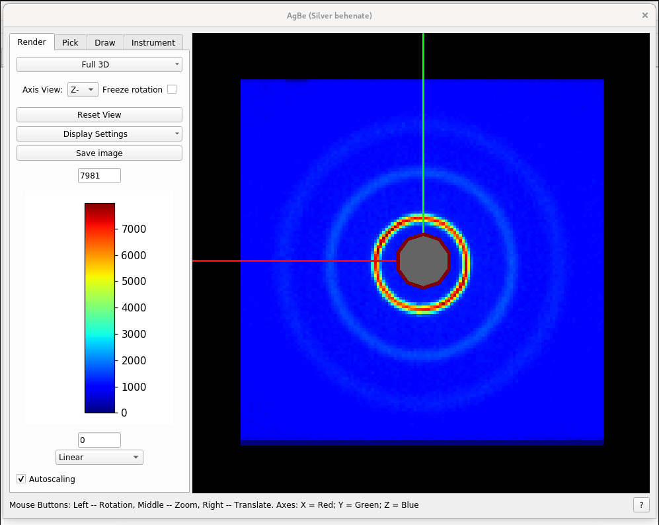659x525 pixels.
Task: Click the gray beam stop polygon
Action: [x=423, y=261]
